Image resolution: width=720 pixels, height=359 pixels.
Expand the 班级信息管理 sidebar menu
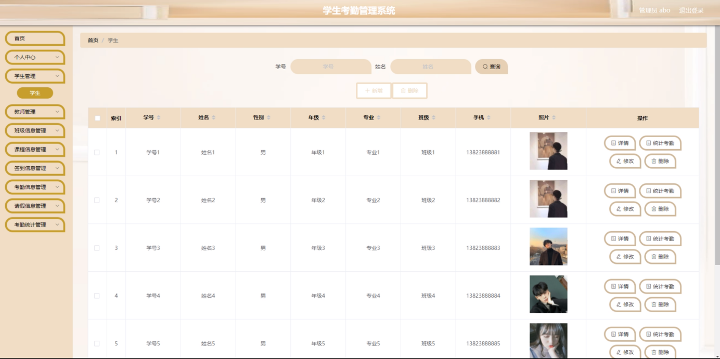coord(35,130)
